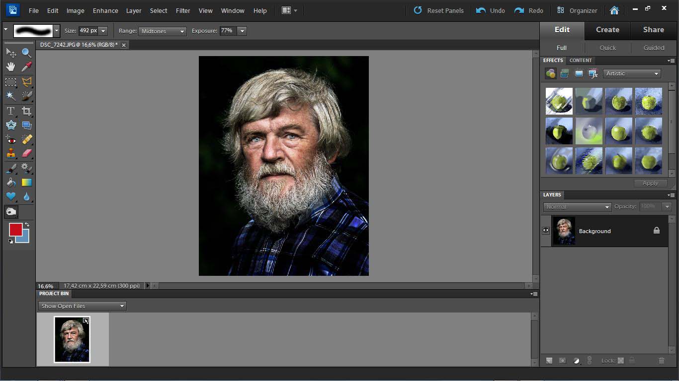This screenshot has width=679, height=381.
Task: Toggle visibility of the Background layer
Action: 546,231
